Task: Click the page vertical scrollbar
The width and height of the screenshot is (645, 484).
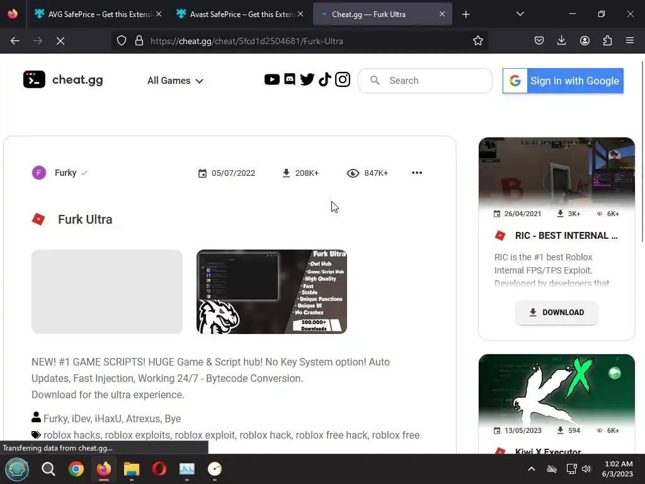Action: pyautogui.click(x=642, y=153)
